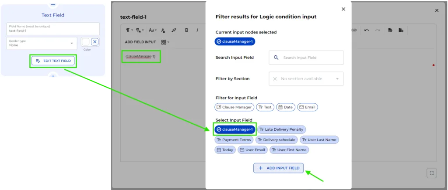Click the ADD INPUT FIELD button
This screenshot has width=448, height=190.
(279, 168)
